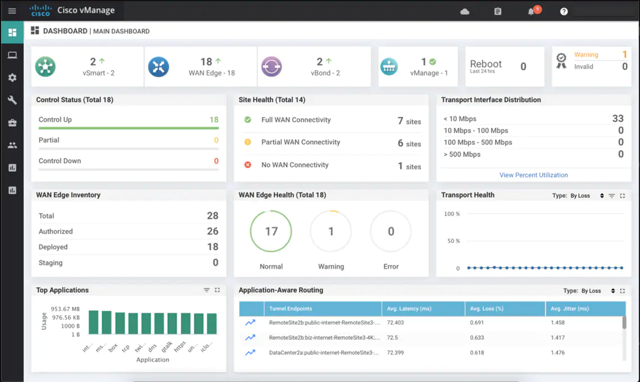Open Maintenance briefcase icon in sidebar

click(x=12, y=122)
